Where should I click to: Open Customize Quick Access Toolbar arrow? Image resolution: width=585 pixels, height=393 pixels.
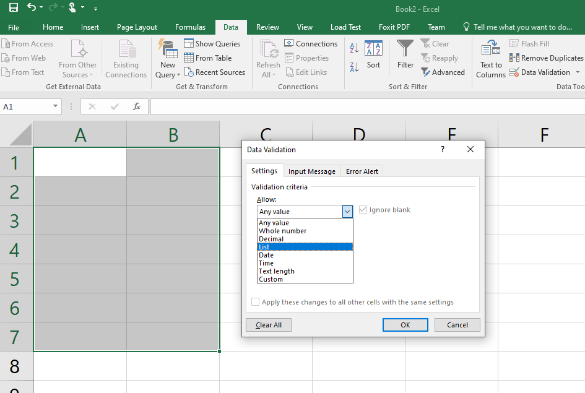[x=95, y=8]
